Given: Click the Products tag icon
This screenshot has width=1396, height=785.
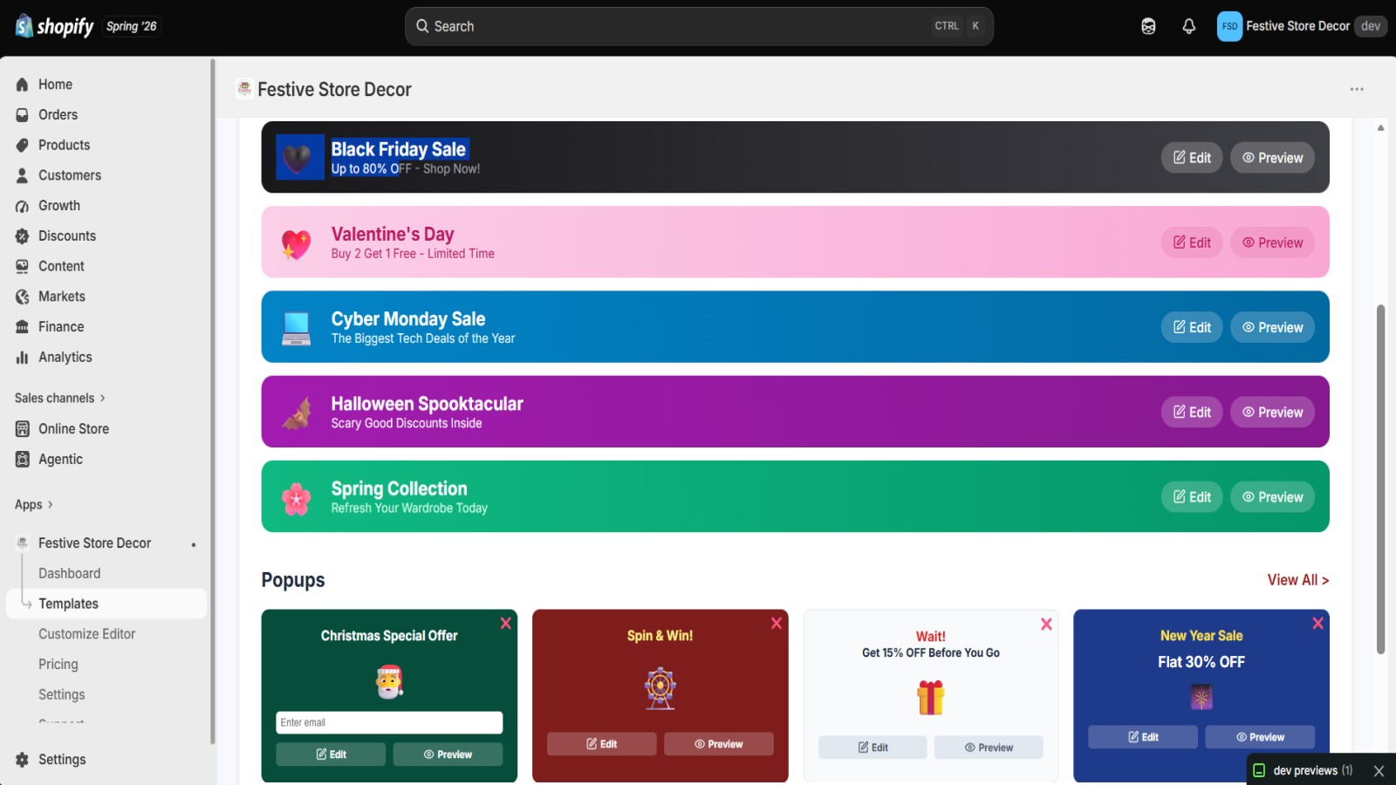Looking at the screenshot, I should click(23, 146).
